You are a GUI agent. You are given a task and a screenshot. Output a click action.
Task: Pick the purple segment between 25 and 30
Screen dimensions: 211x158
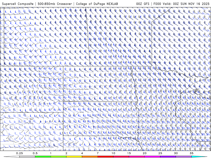pos(168,157)
